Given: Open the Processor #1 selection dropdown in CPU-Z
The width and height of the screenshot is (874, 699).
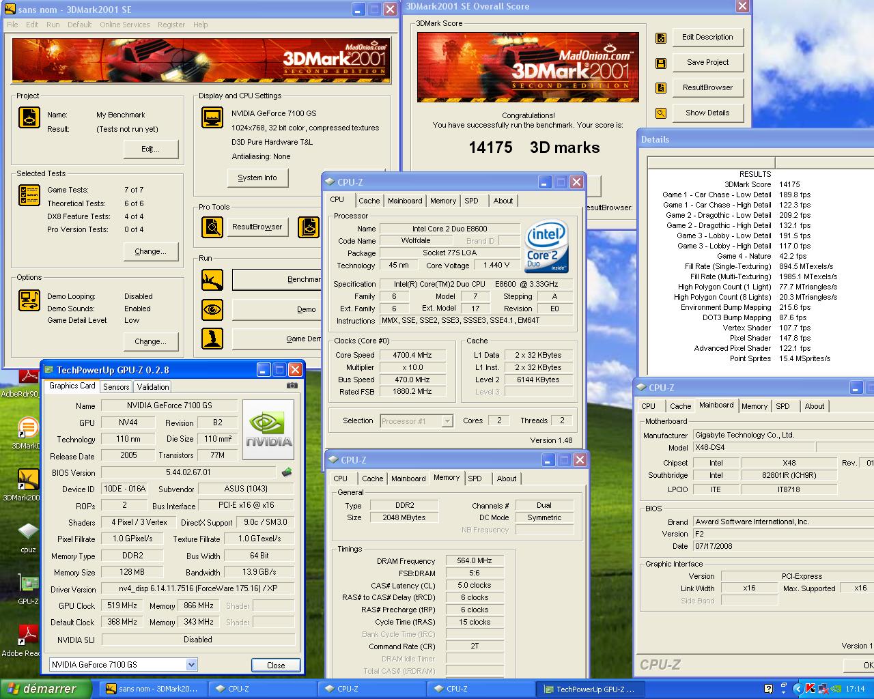Looking at the screenshot, I should tap(447, 421).
